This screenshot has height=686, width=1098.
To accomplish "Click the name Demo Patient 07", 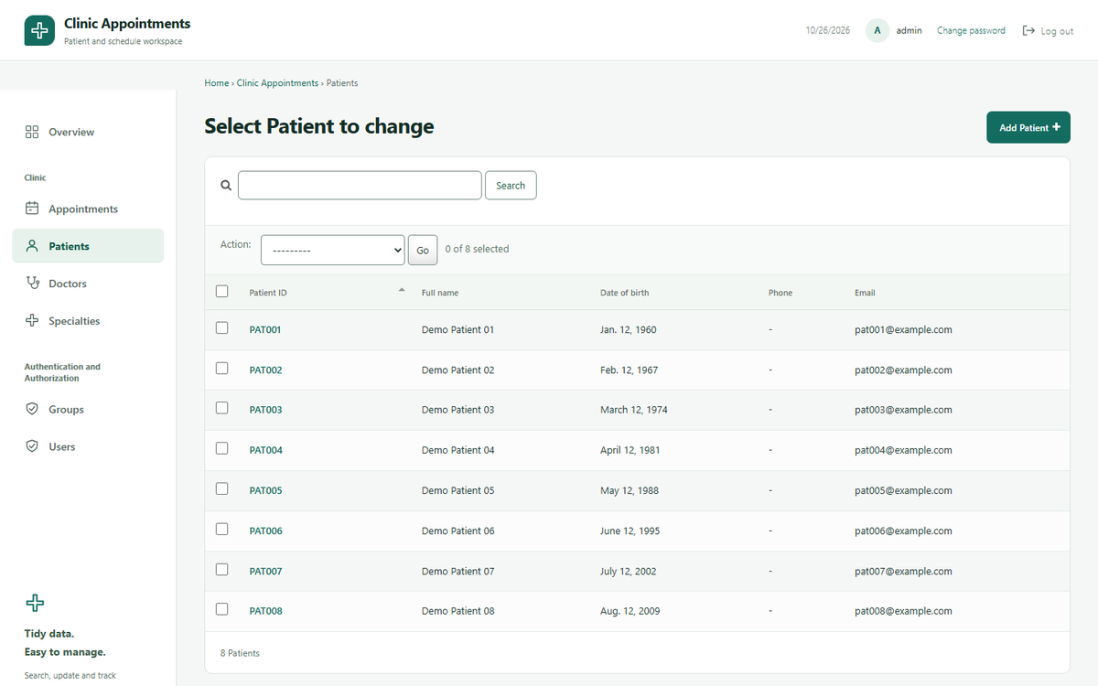I will [x=457, y=571].
